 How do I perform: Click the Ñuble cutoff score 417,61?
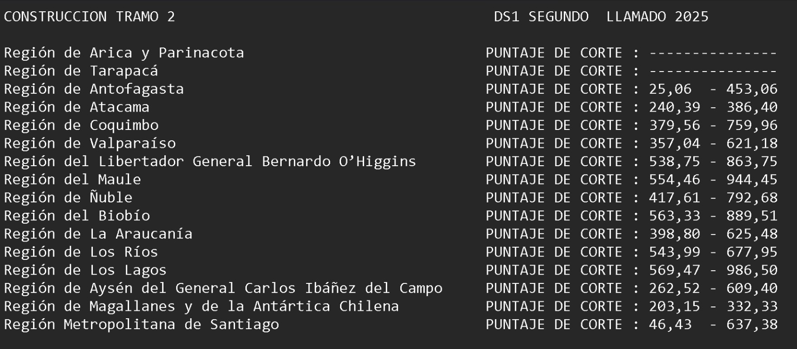point(674,198)
